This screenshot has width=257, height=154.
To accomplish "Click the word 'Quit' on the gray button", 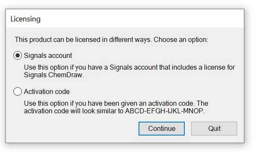I will click(x=214, y=128).
